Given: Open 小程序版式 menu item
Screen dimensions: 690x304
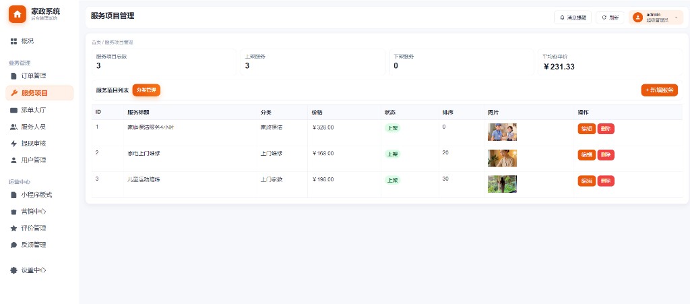Looking at the screenshot, I should pos(39,195).
